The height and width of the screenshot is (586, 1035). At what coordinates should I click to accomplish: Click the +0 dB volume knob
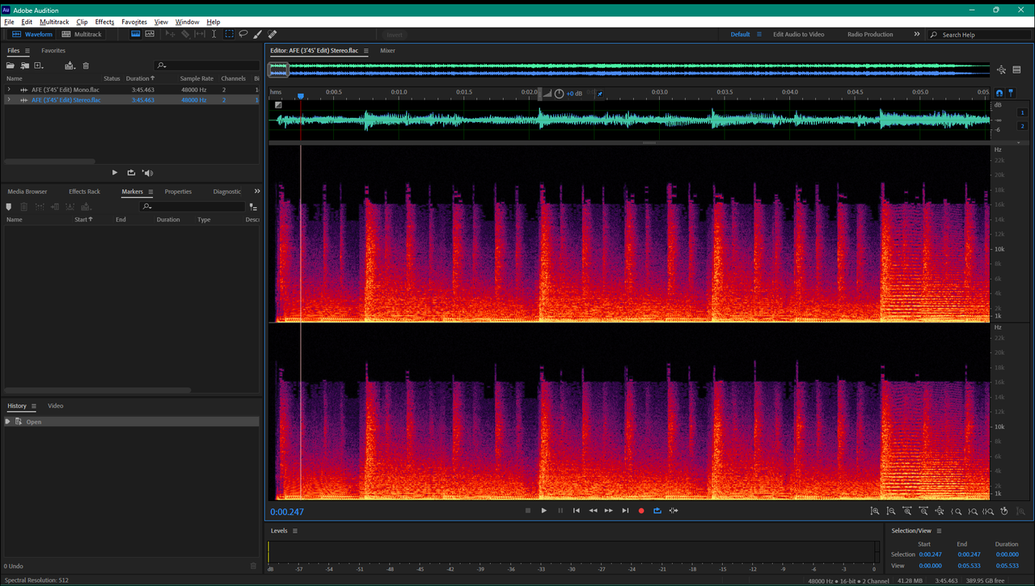(x=559, y=94)
